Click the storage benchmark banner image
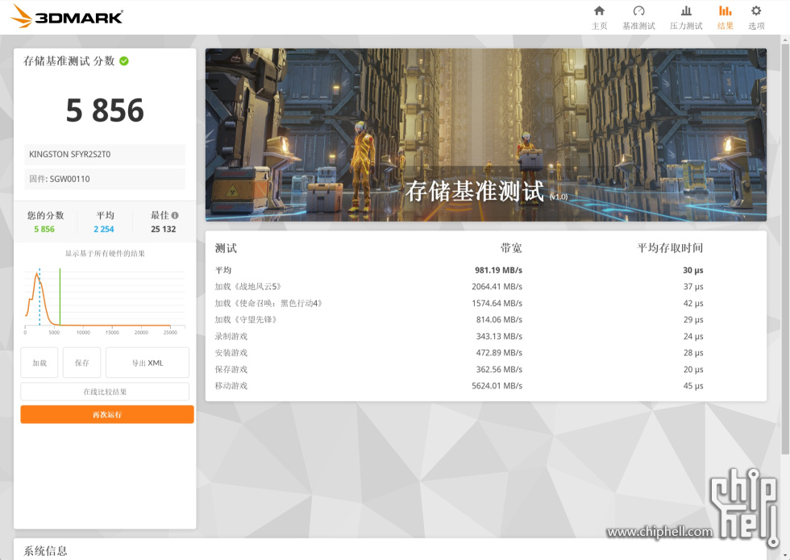This screenshot has height=560, width=790. [485, 135]
